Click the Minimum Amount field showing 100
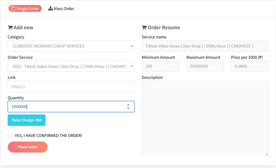This screenshot has height=168, width=276. pyautogui.click(x=160, y=66)
